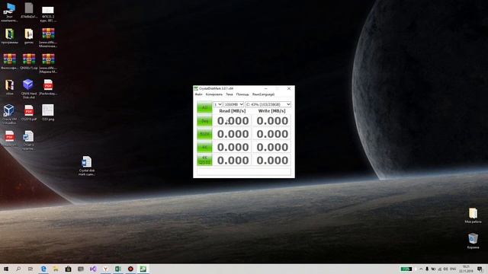Click the Seq write result 0.000
488x274 pixels.
coord(272,121)
